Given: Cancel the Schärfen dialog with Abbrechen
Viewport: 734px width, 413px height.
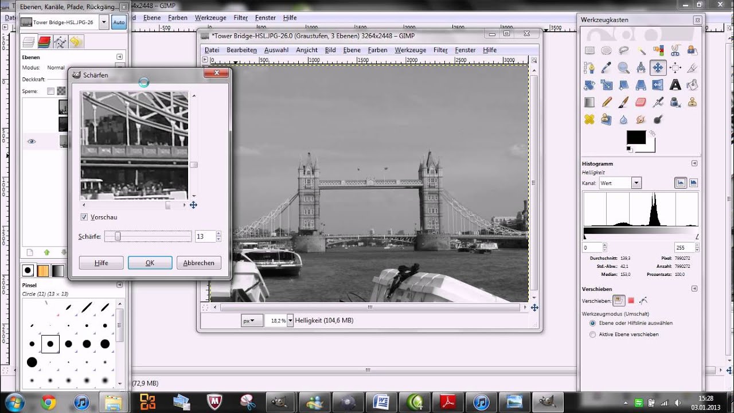Looking at the screenshot, I should coord(199,263).
